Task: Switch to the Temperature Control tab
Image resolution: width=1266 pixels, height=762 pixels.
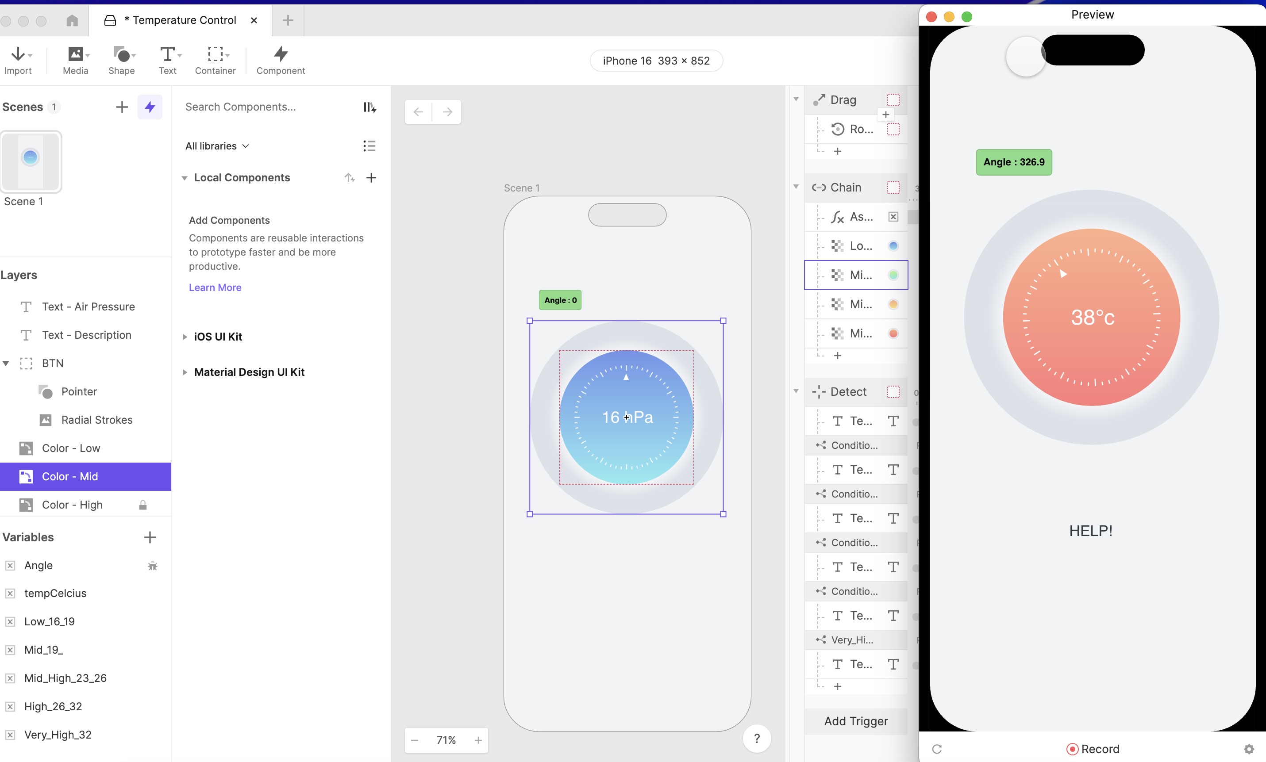Action: pos(180,20)
